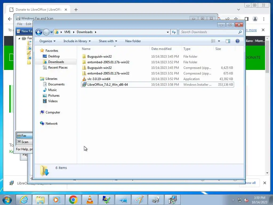Sort files by the Name column

[115, 49]
